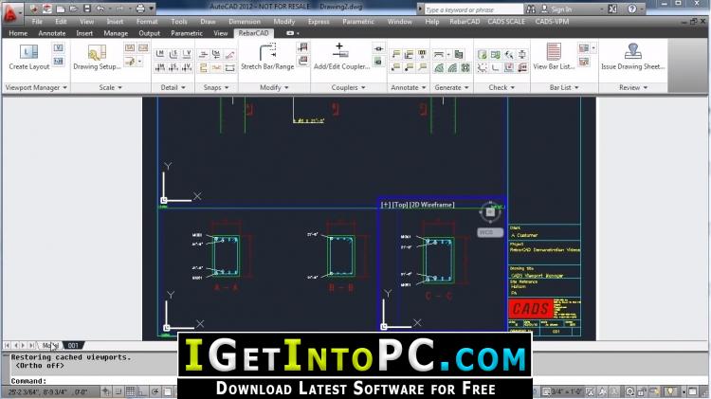Expand the Generate panel

click(x=451, y=87)
